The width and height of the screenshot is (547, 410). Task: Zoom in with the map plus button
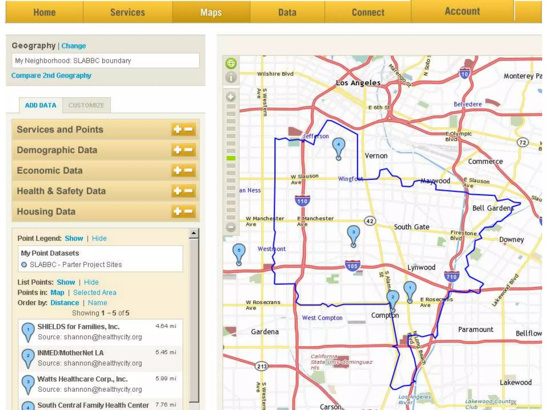[231, 97]
